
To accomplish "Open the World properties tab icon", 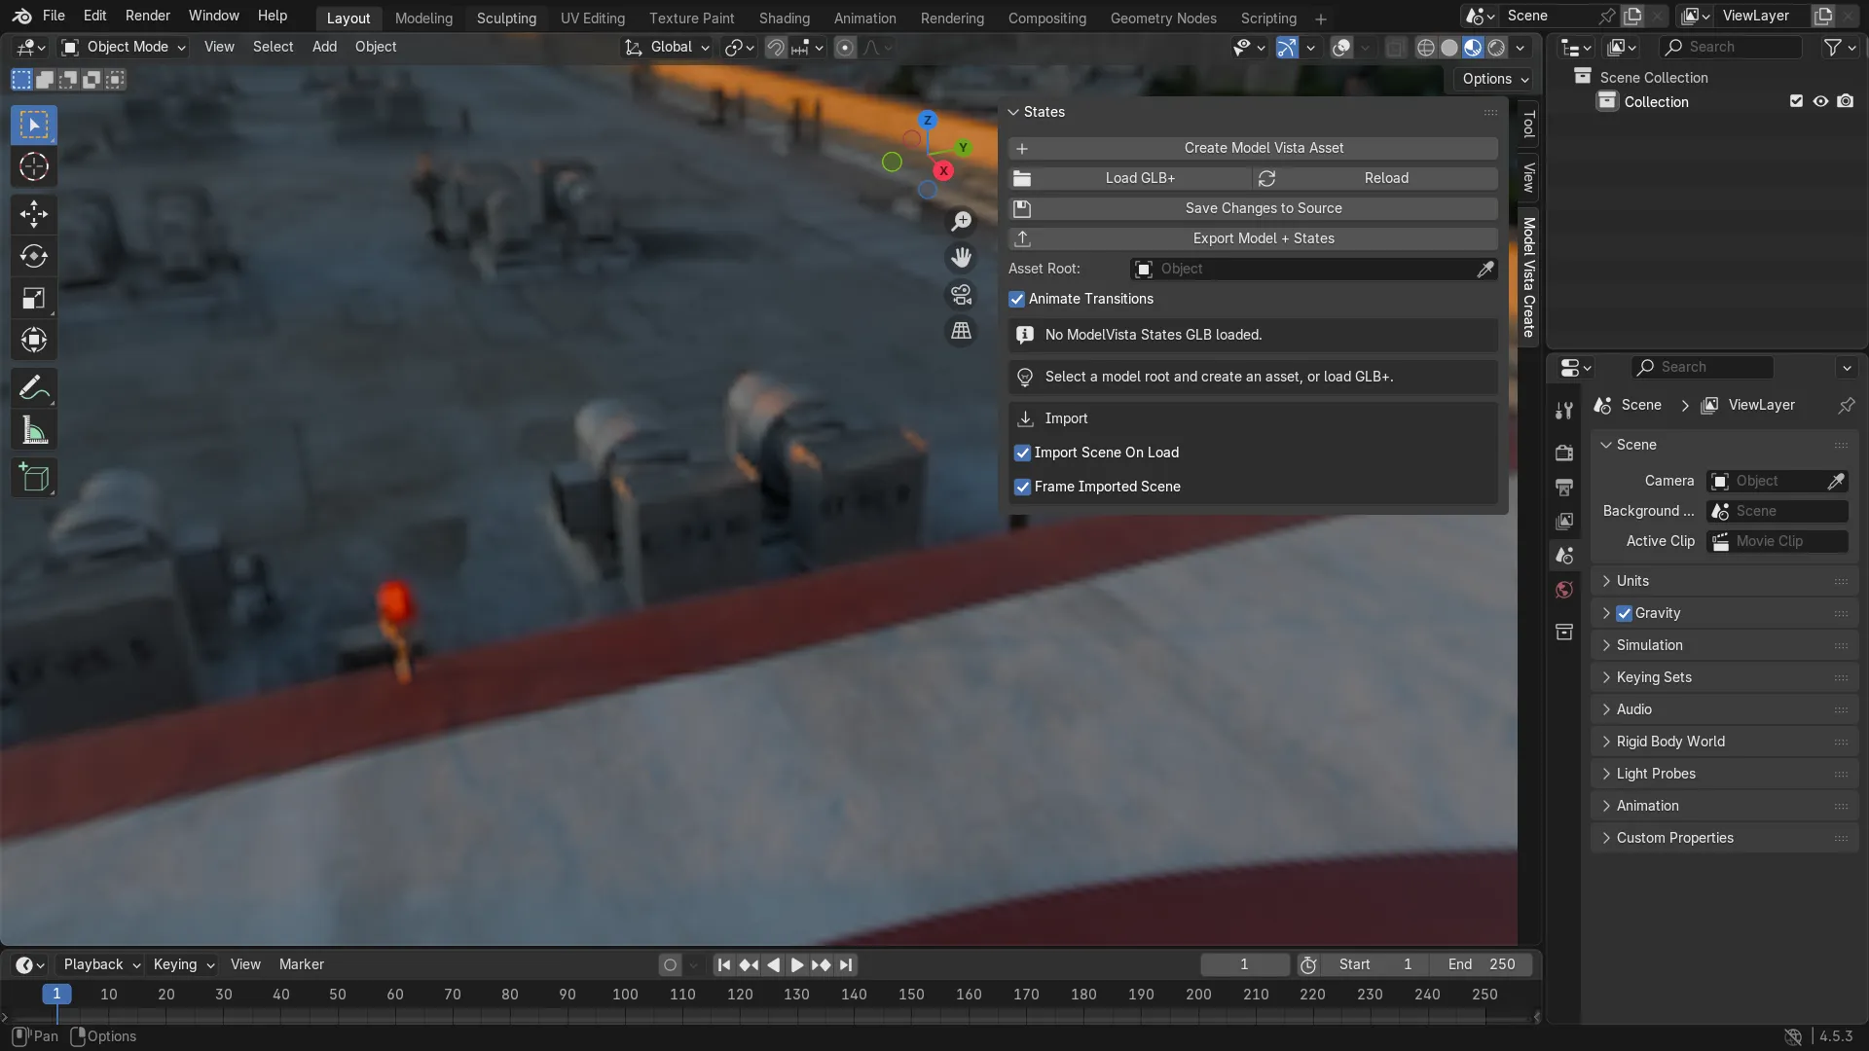I will point(1564,590).
